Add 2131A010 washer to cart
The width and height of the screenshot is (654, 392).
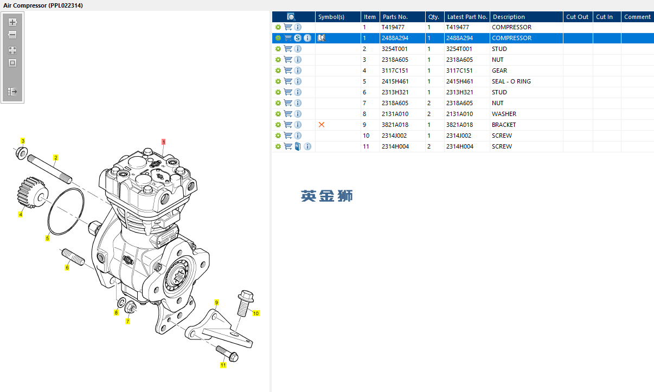point(288,114)
